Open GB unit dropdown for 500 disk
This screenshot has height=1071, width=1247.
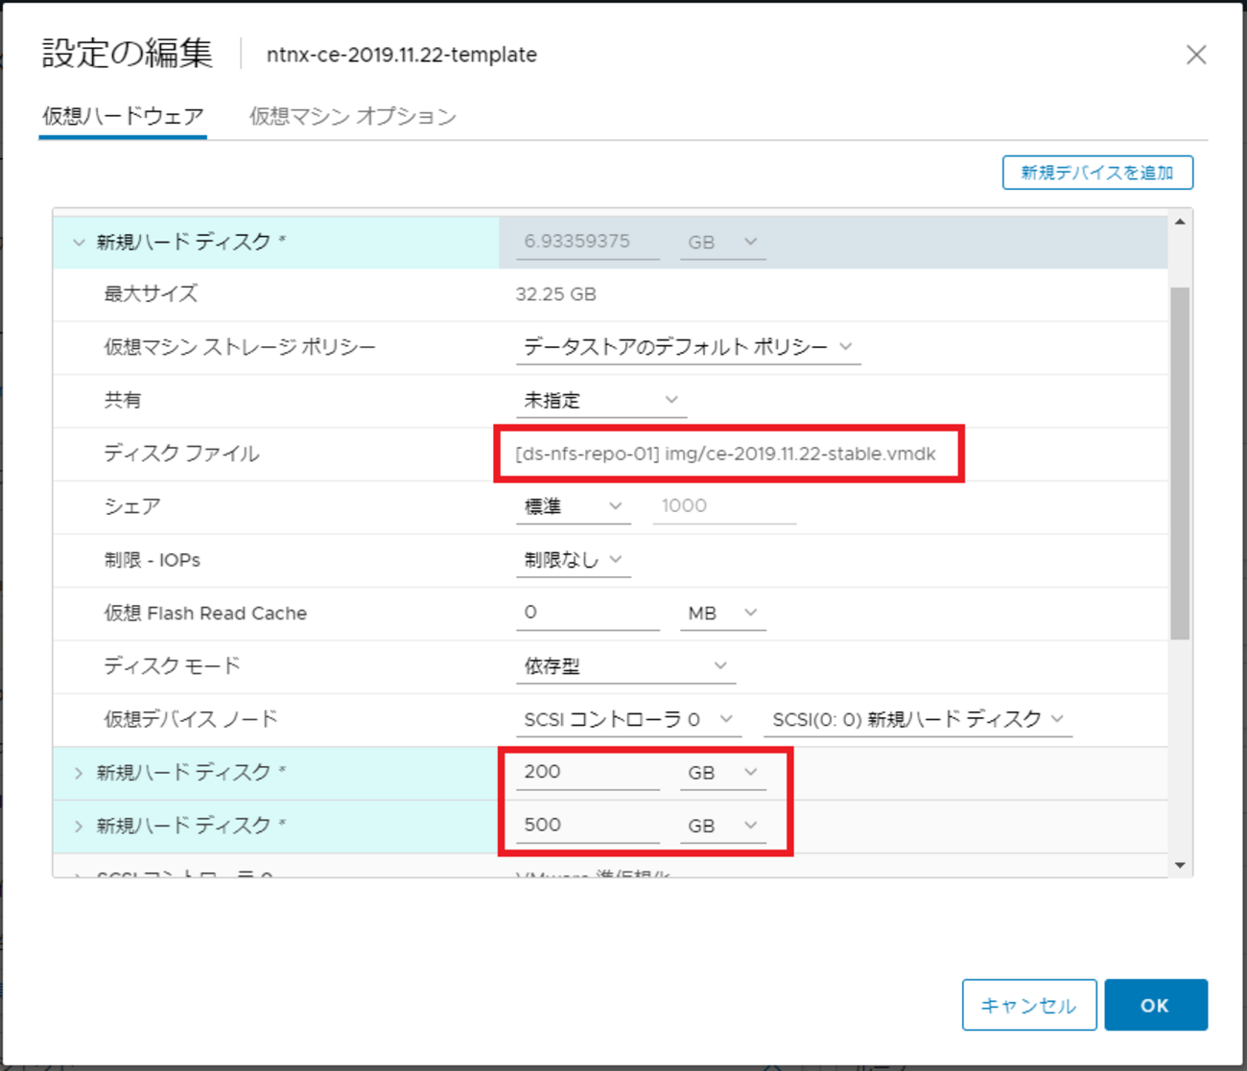(722, 826)
